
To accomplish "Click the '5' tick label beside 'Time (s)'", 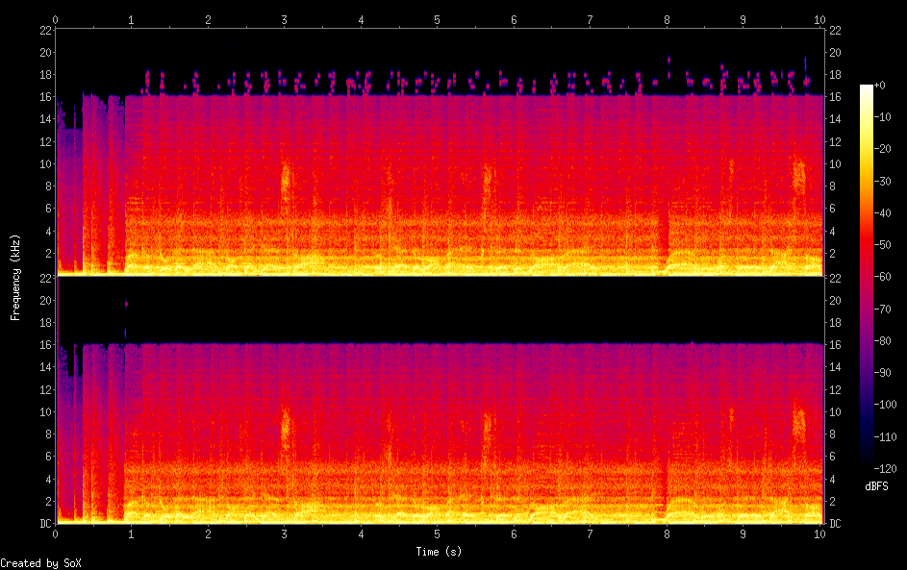I will point(438,534).
